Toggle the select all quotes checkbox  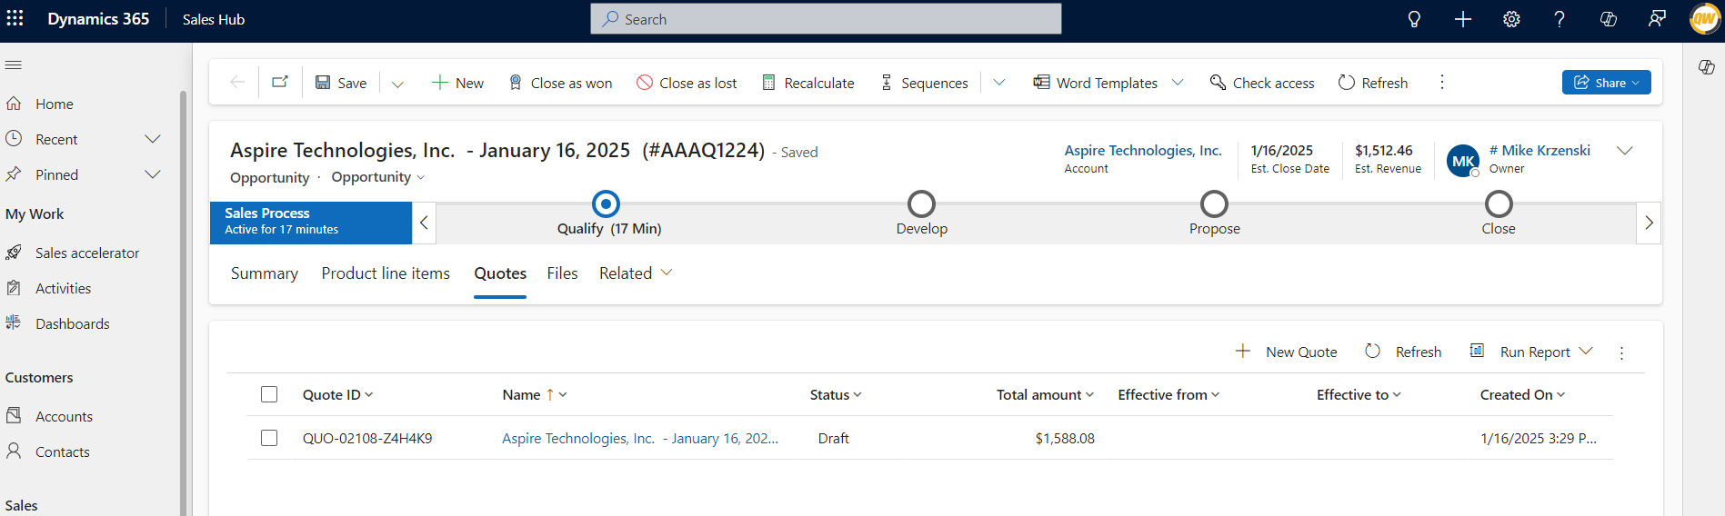pyautogui.click(x=269, y=394)
